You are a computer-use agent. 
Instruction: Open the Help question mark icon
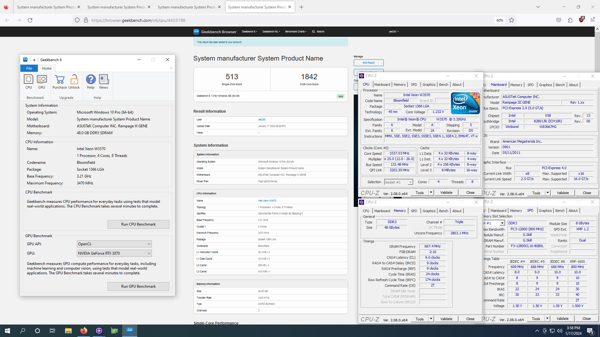[x=91, y=82]
